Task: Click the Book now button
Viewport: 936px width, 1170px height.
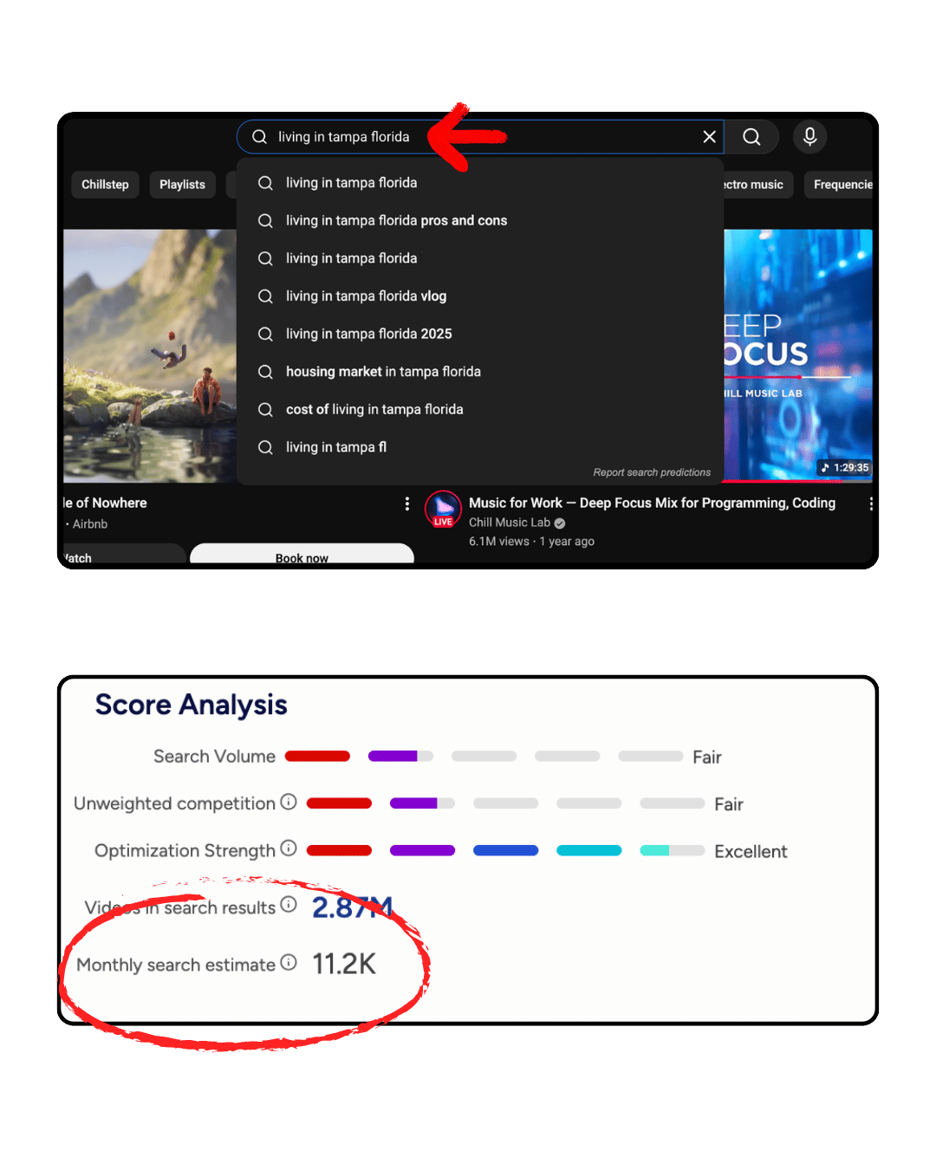Action: coord(302,556)
